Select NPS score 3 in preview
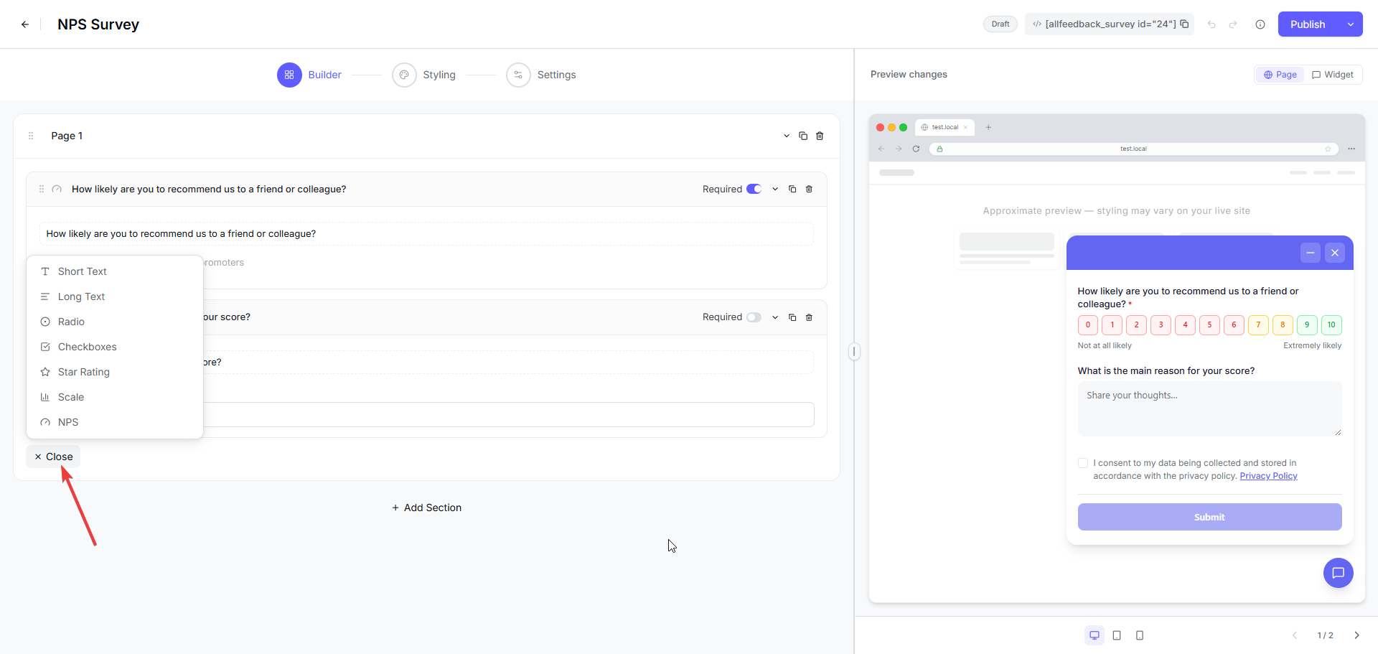 click(x=1161, y=325)
